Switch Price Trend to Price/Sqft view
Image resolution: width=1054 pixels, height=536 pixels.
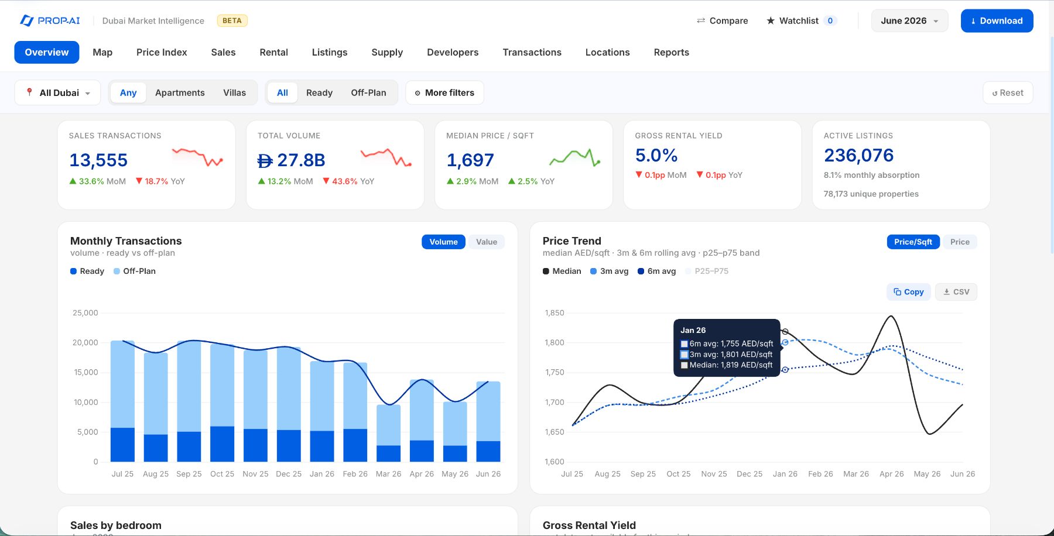coord(913,242)
